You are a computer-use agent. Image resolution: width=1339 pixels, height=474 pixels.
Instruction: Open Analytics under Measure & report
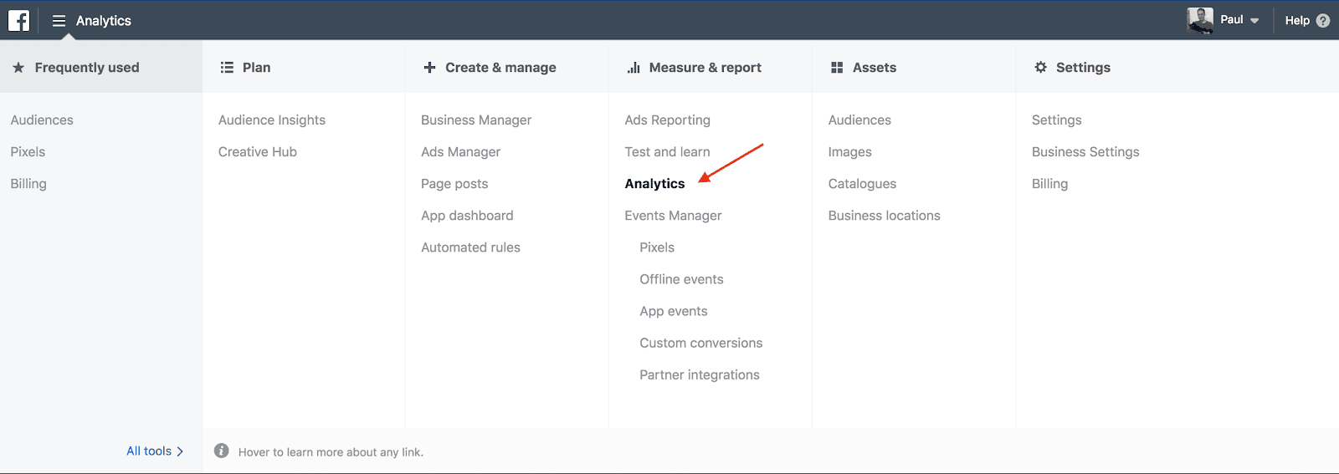(x=654, y=184)
